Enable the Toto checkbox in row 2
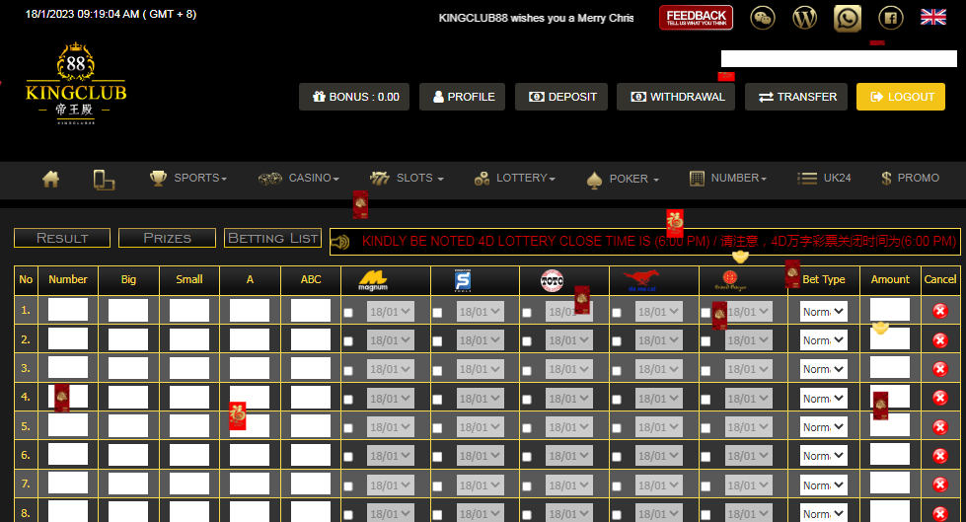 click(527, 341)
